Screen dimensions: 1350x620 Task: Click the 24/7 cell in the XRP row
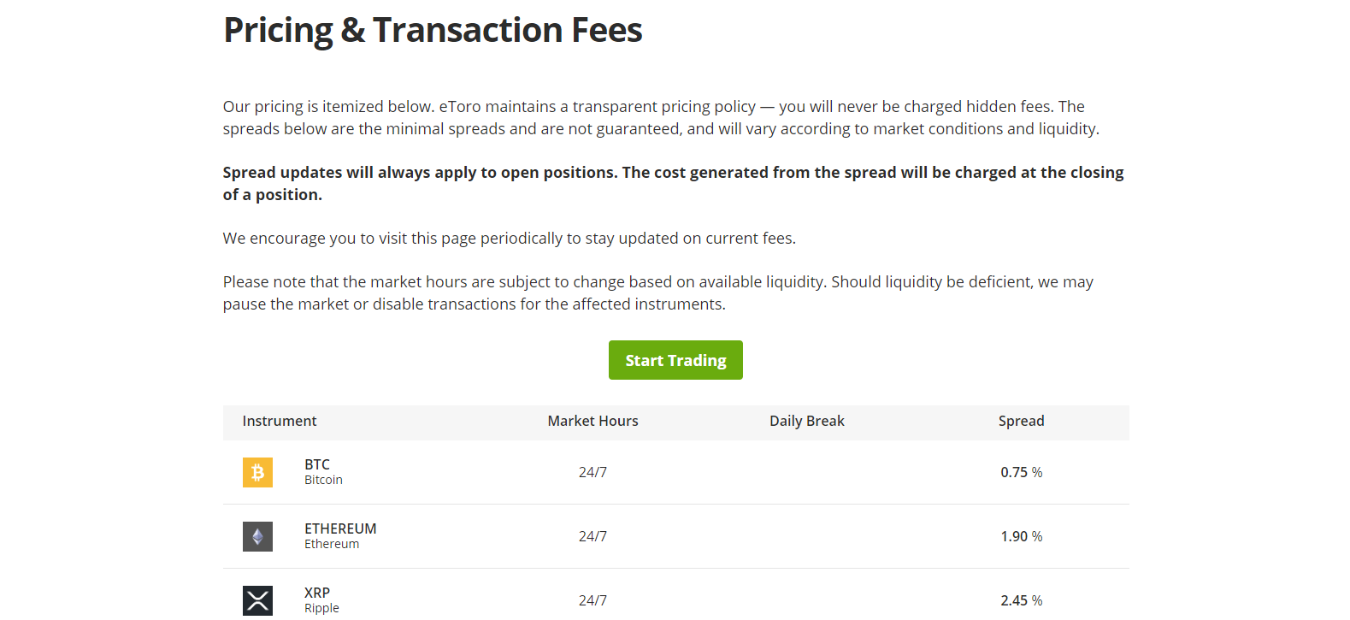point(593,600)
